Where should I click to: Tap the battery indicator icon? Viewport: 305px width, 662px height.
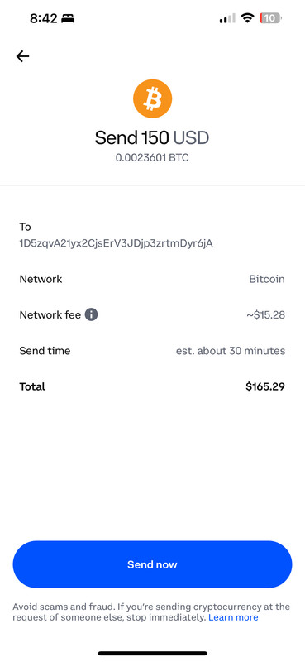[270, 18]
